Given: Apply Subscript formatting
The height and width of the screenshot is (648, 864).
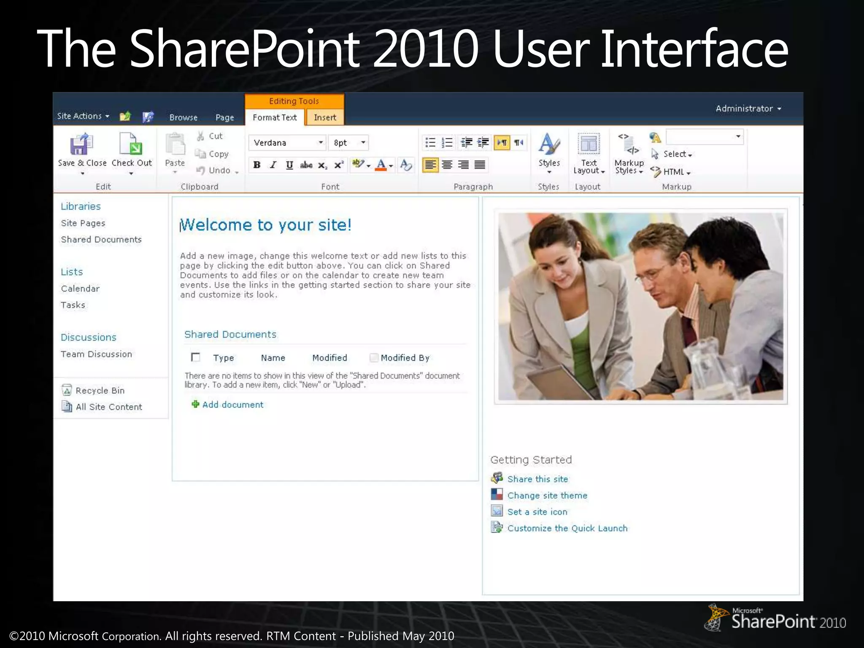Looking at the screenshot, I should pyautogui.click(x=322, y=165).
